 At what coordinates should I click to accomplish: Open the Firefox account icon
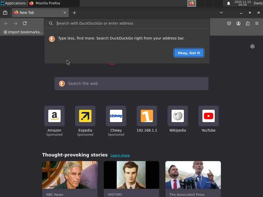click(x=239, y=23)
